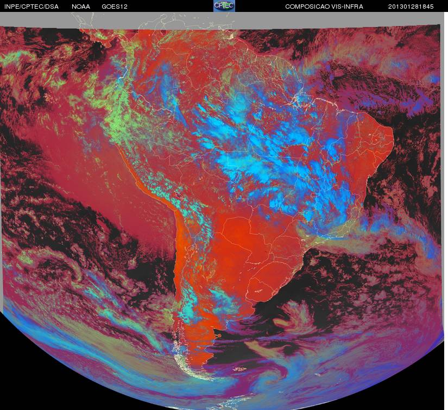Click the CPTEC logo in the header
The image size is (448, 410).
pyautogui.click(x=224, y=6)
